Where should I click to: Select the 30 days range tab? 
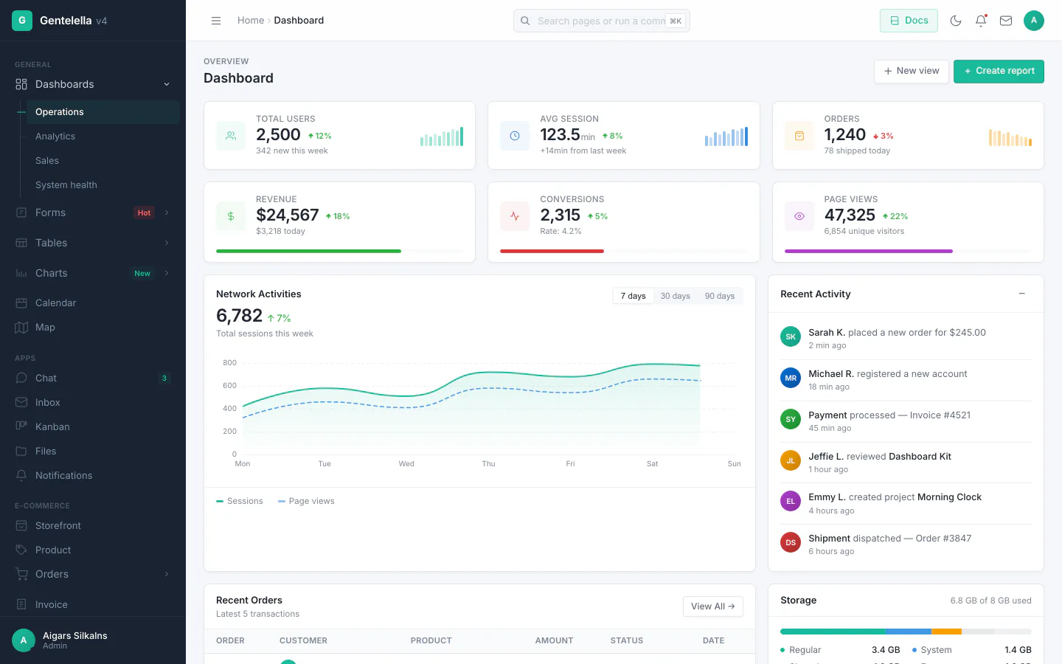(x=676, y=296)
